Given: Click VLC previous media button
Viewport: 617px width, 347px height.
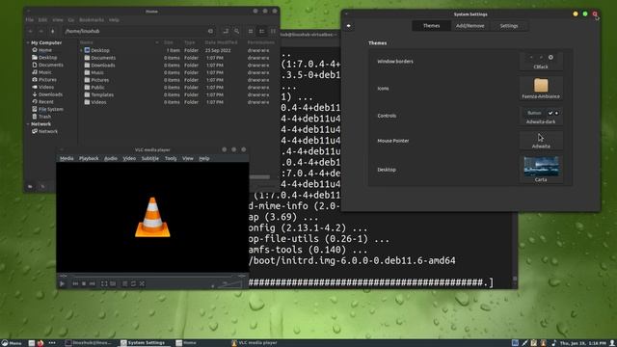Looking at the screenshot, I should tap(75, 283).
